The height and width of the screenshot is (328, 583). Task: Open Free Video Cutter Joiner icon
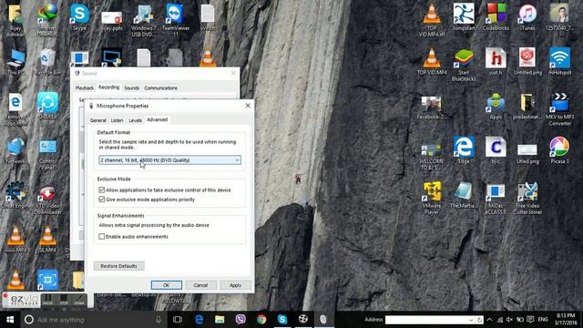pyautogui.click(x=527, y=198)
